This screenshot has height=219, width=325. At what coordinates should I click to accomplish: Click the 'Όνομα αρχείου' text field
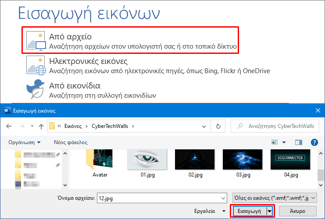[162, 198]
